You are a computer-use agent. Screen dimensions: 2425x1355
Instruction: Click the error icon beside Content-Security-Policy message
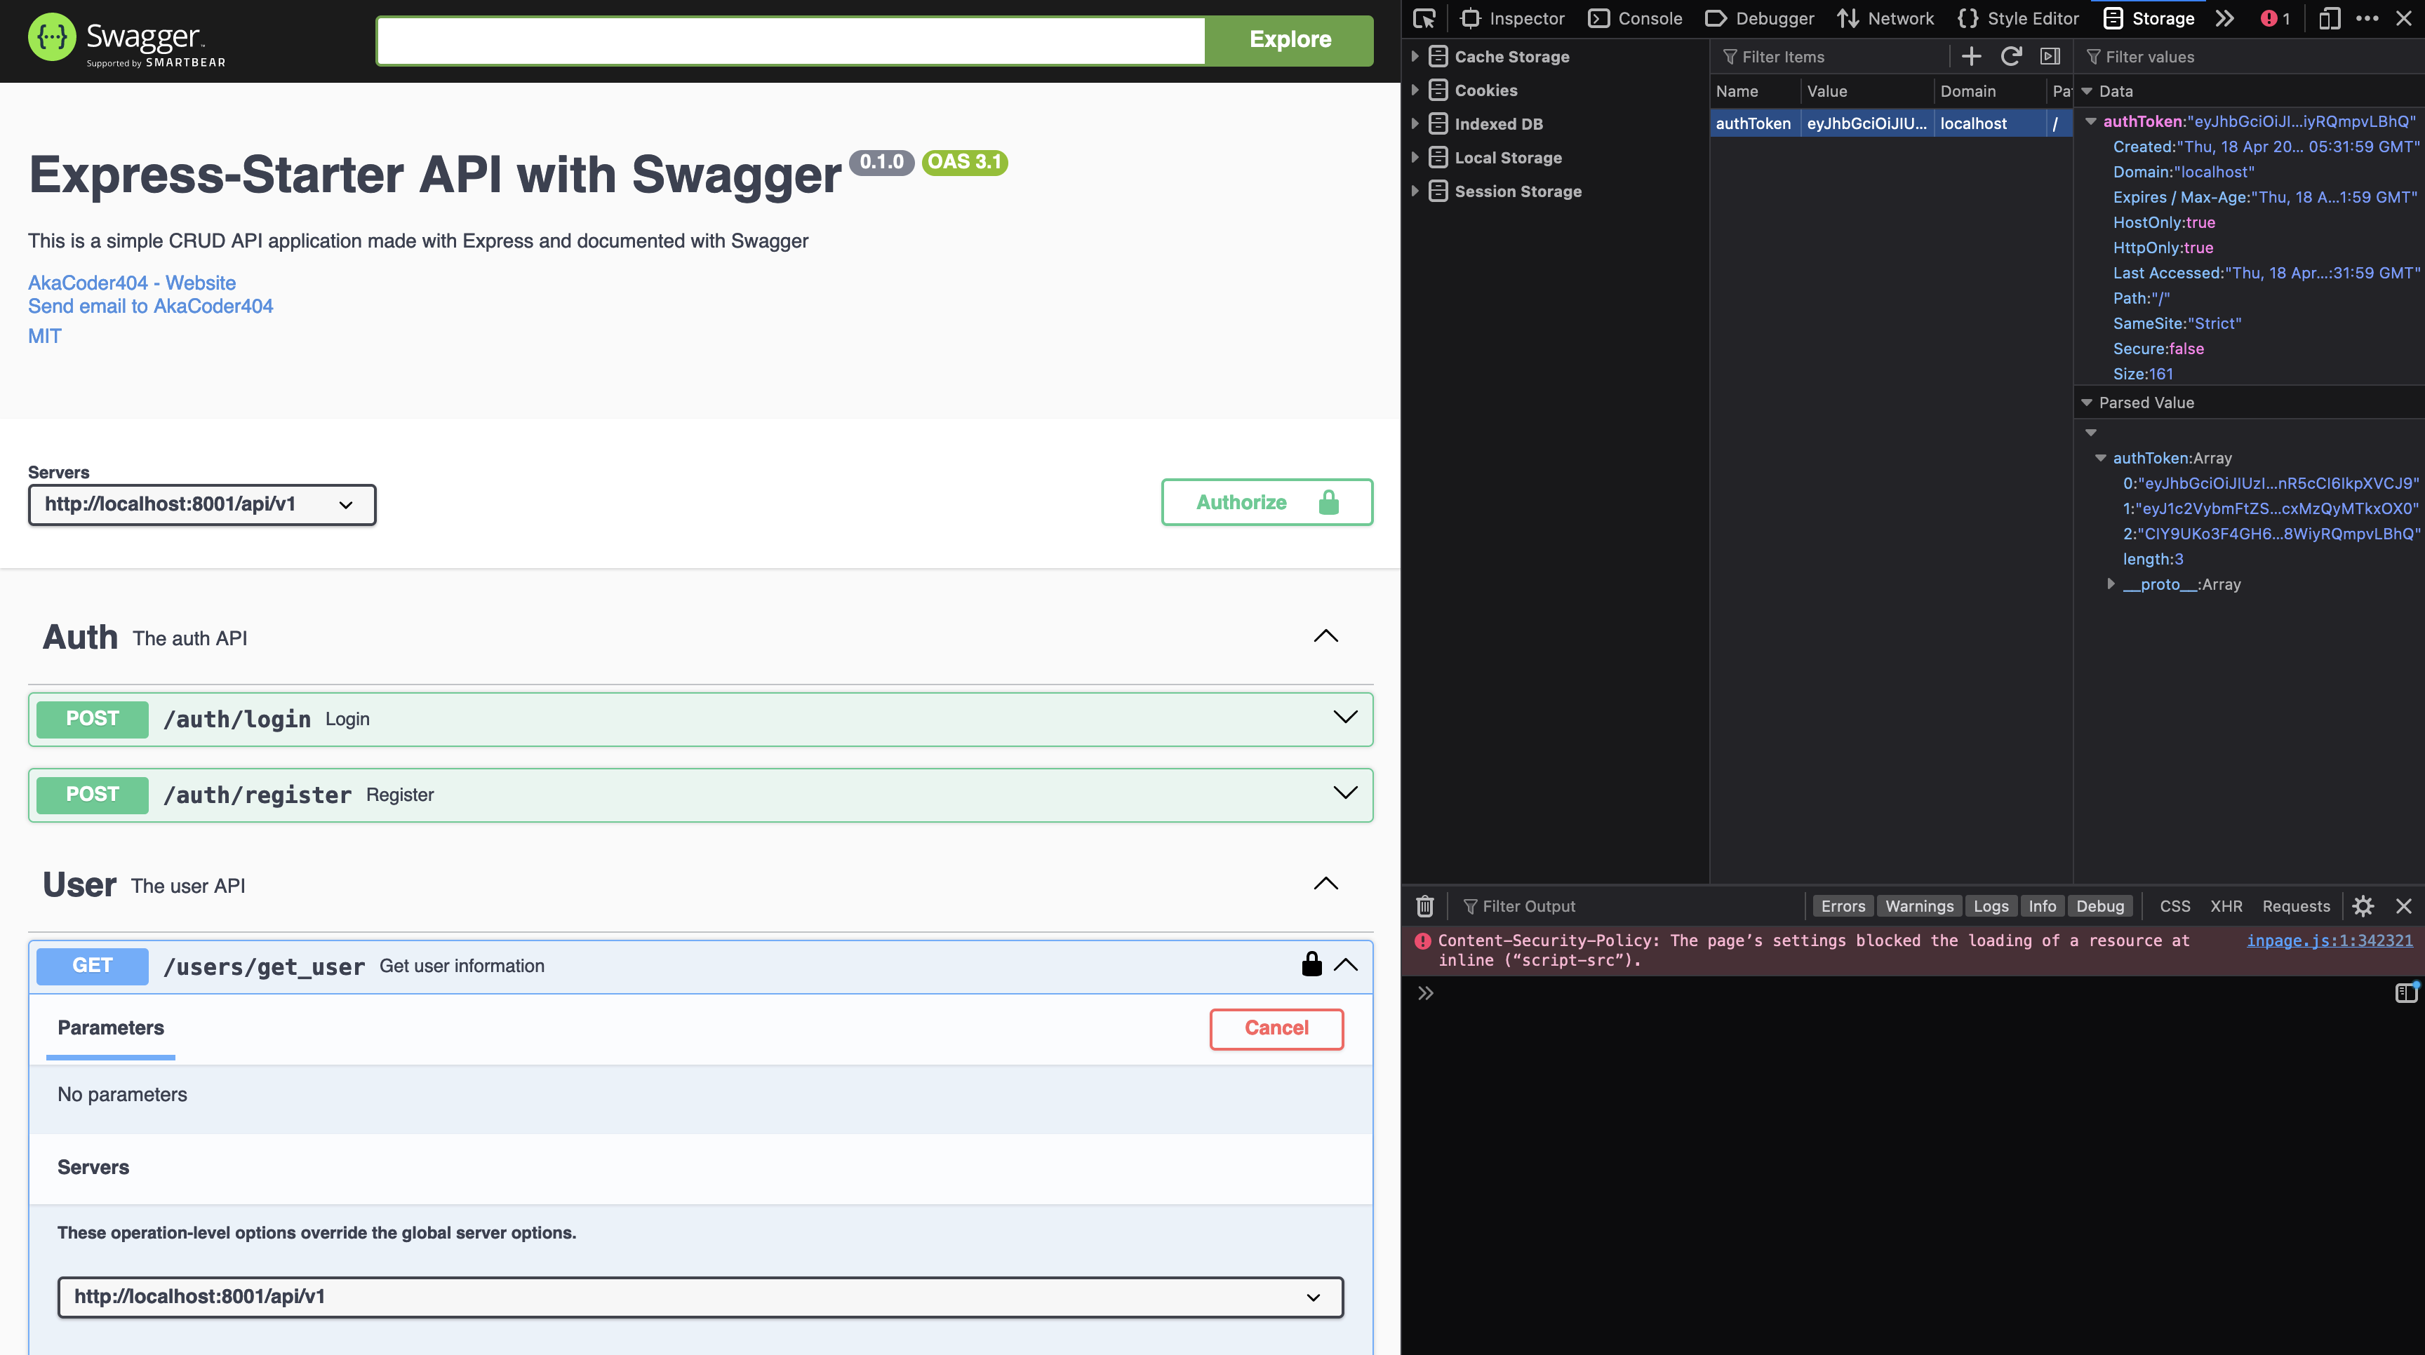coord(1424,940)
